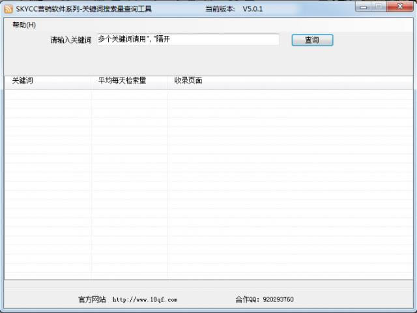Close the keyword search tool window

[x=400, y=7]
